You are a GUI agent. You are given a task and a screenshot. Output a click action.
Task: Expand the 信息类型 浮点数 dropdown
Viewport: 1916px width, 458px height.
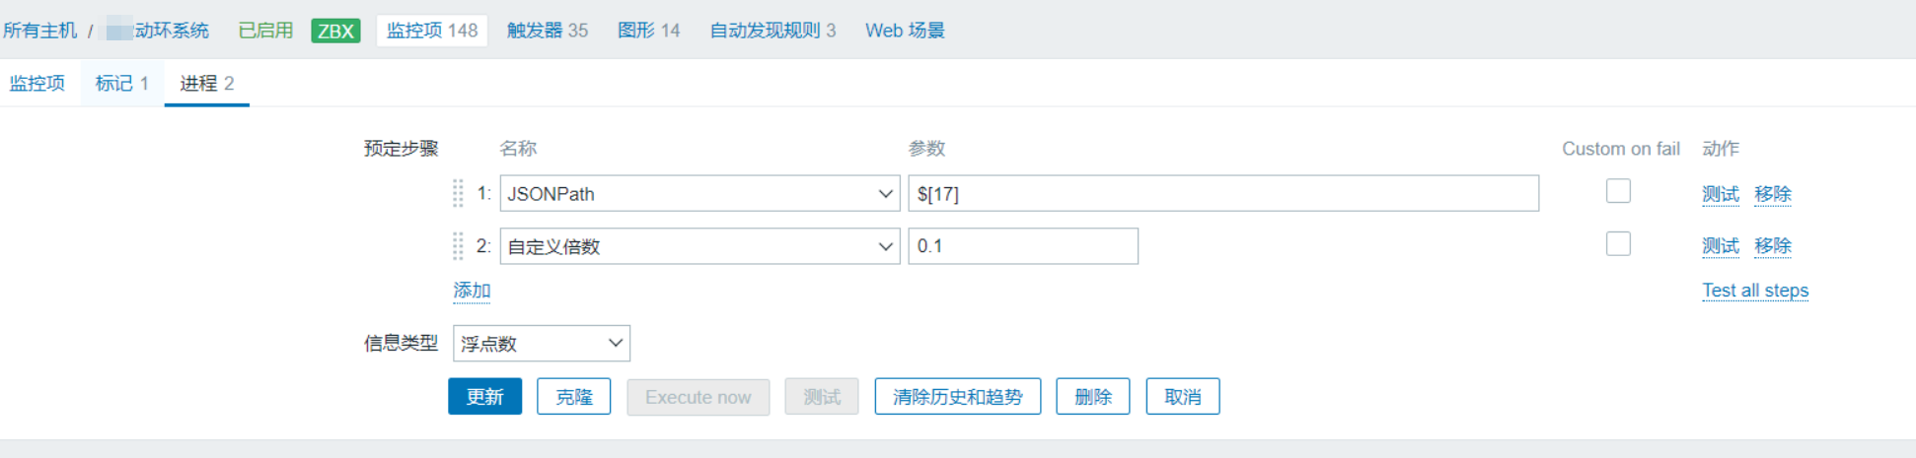click(542, 343)
